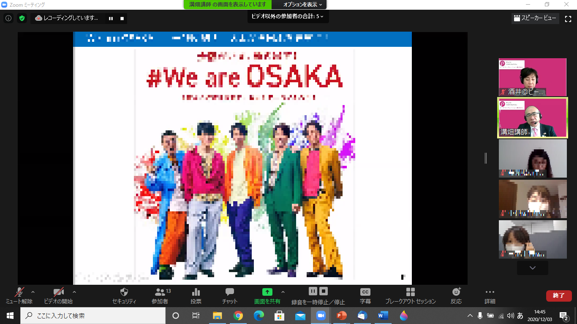
Task: Unmute the microphone with ミュート解除
Action: (x=19, y=296)
